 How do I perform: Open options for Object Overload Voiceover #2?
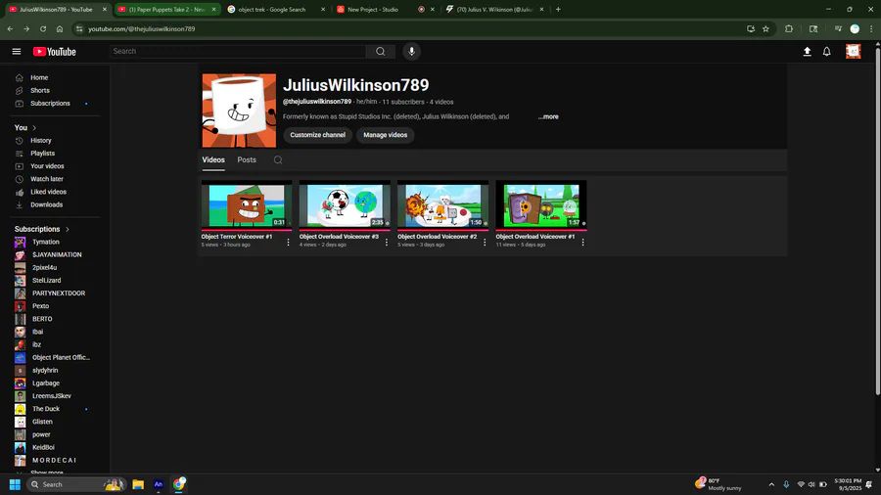click(485, 243)
